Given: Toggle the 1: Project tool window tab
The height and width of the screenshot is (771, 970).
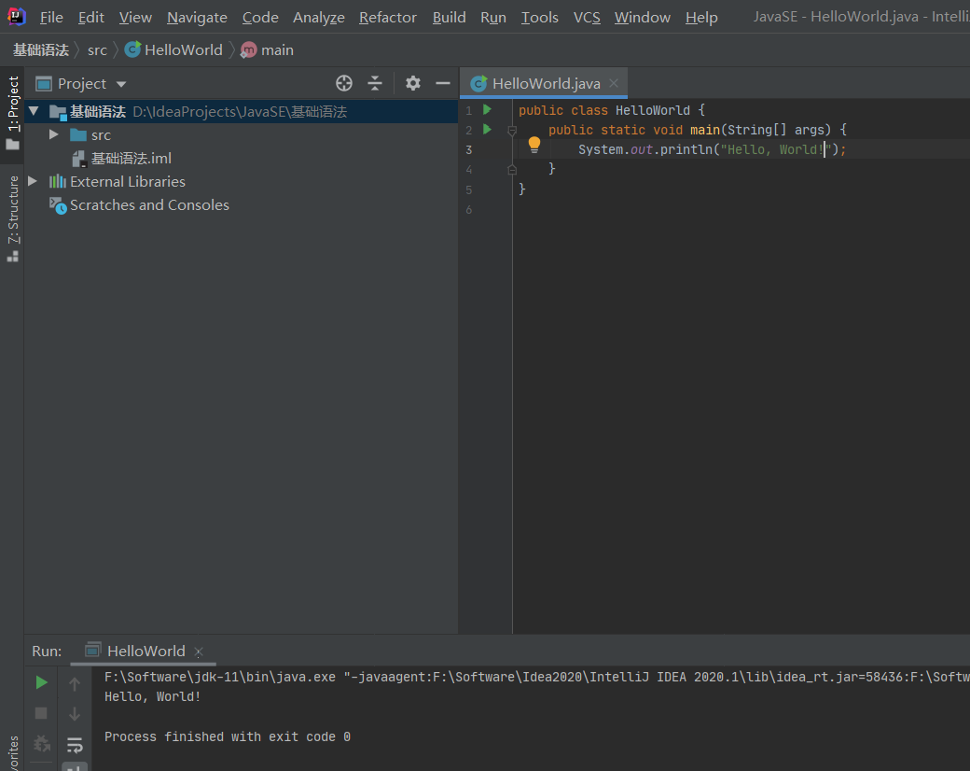Looking at the screenshot, I should tap(12, 113).
